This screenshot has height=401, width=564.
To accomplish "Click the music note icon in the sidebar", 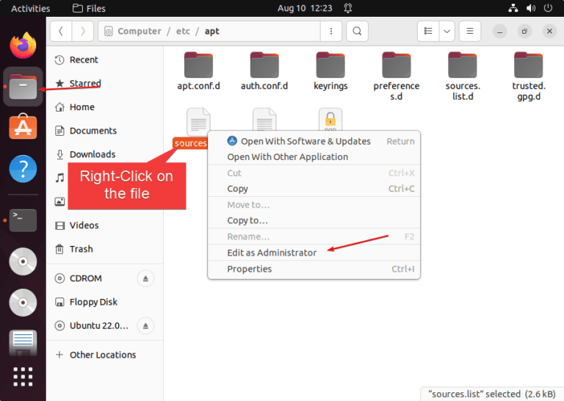I will (59, 178).
